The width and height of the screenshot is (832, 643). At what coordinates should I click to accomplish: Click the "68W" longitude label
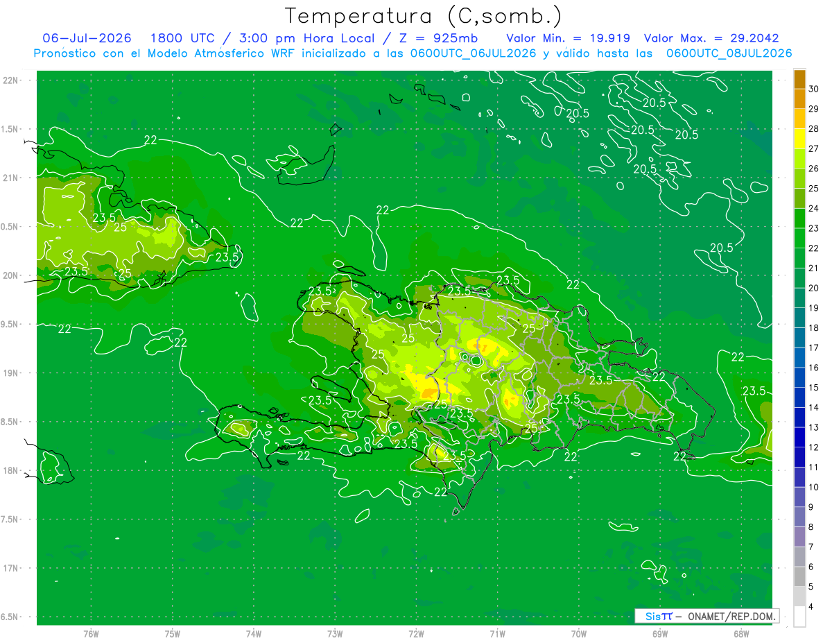click(x=741, y=634)
